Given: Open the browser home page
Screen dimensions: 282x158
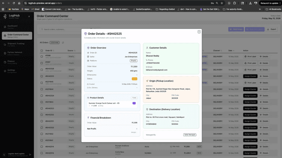Looking at the screenshot, I should [19, 3].
